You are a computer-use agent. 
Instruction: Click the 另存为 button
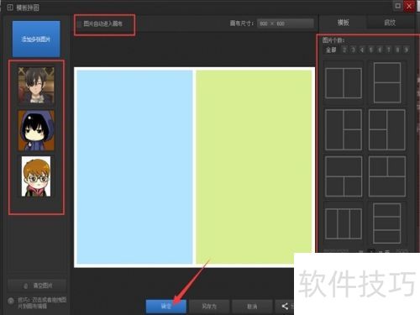click(209, 307)
